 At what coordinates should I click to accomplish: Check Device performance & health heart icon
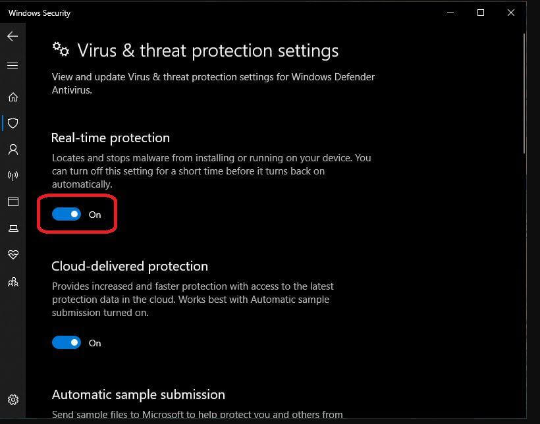click(x=13, y=255)
